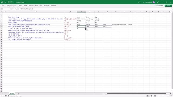
Task: Click the Save icon in quick access toolbar
Action: (9, 2)
